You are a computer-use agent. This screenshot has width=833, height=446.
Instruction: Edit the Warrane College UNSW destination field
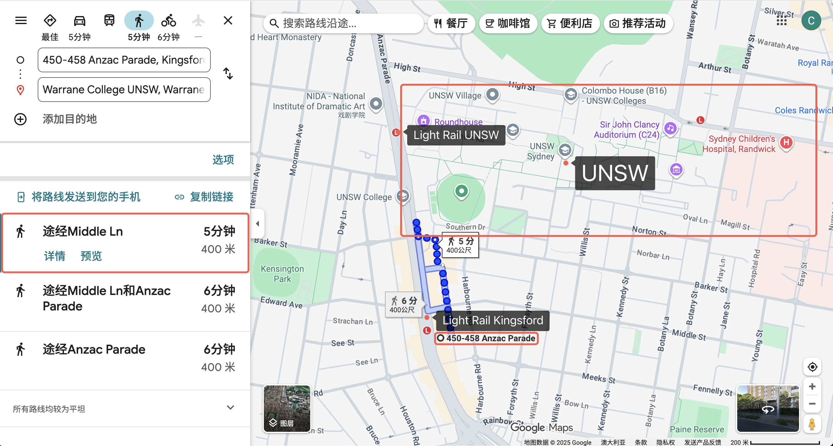click(x=124, y=90)
